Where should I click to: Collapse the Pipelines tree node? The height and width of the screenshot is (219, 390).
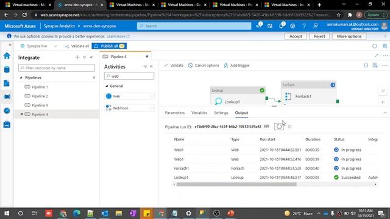tap(21, 77)
